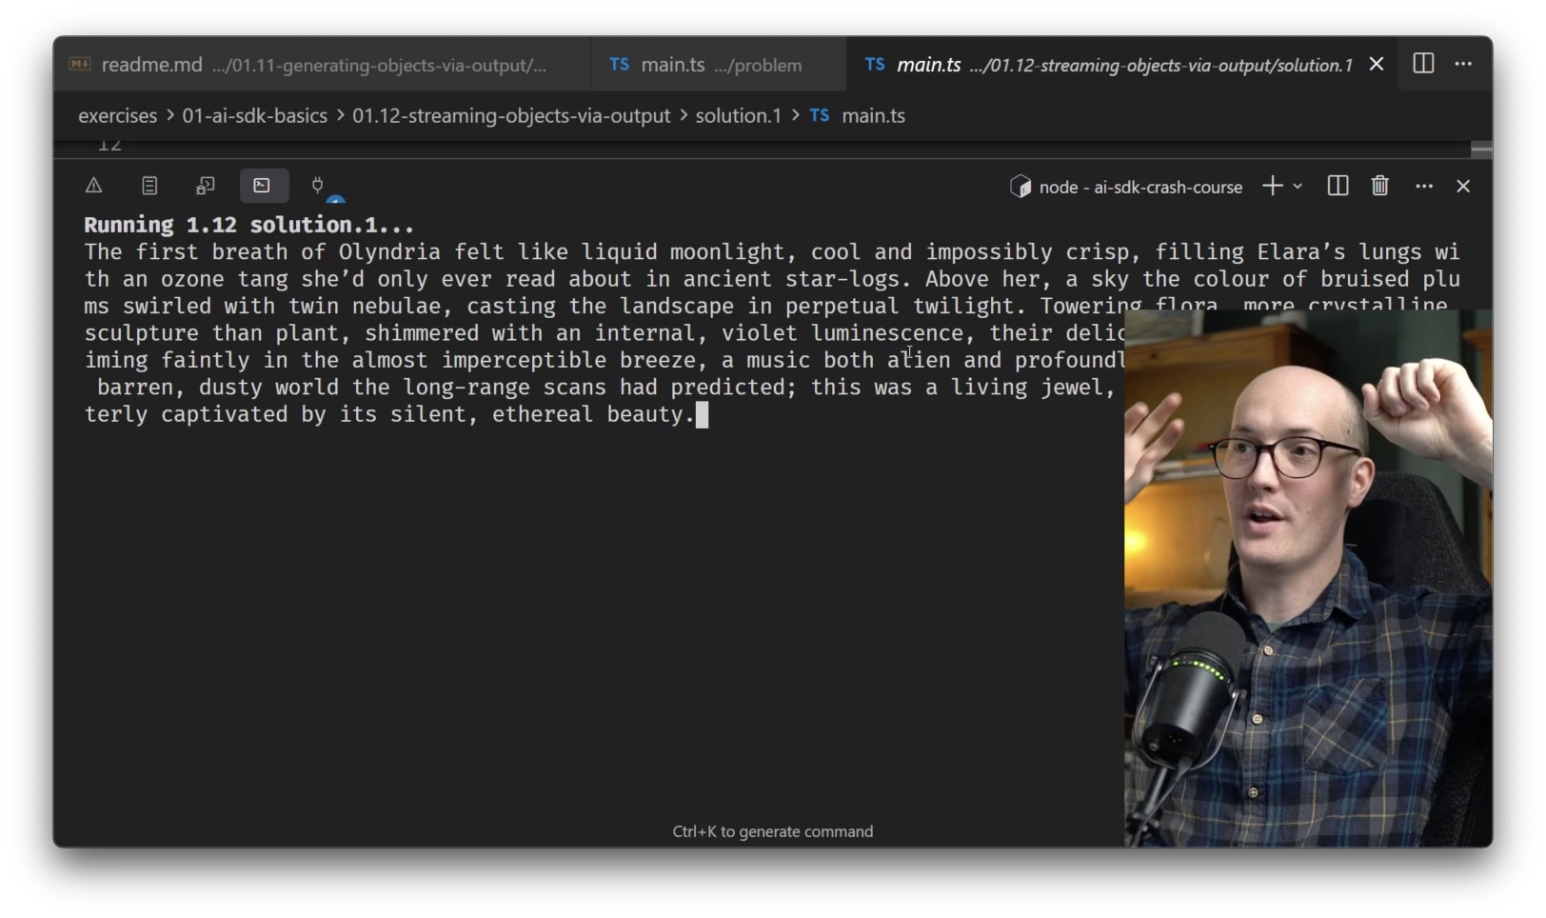Switch to main.ts problem tab

tap(719, 65)
